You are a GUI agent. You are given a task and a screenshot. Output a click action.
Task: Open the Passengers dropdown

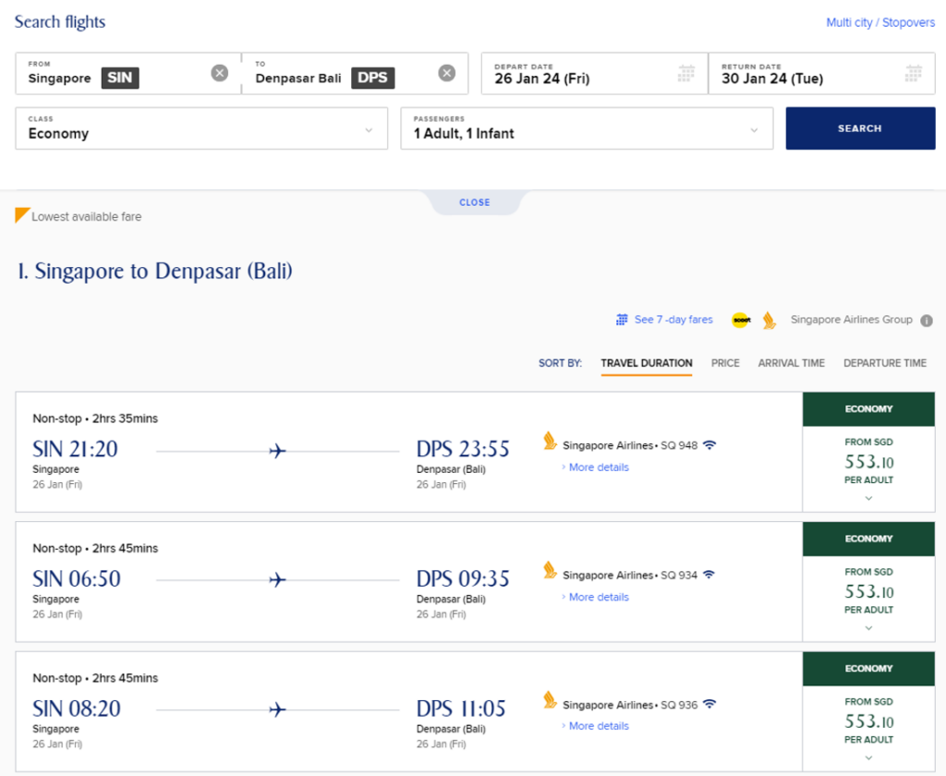585,128
